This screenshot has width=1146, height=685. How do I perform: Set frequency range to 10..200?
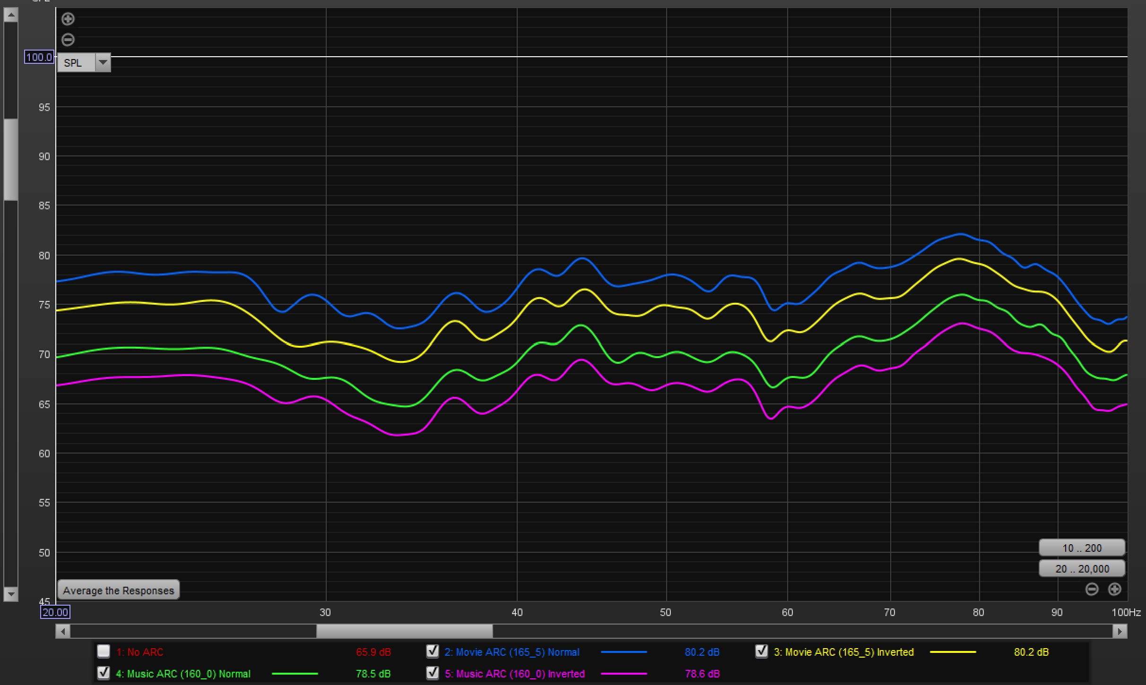(x=1082, y=548)
